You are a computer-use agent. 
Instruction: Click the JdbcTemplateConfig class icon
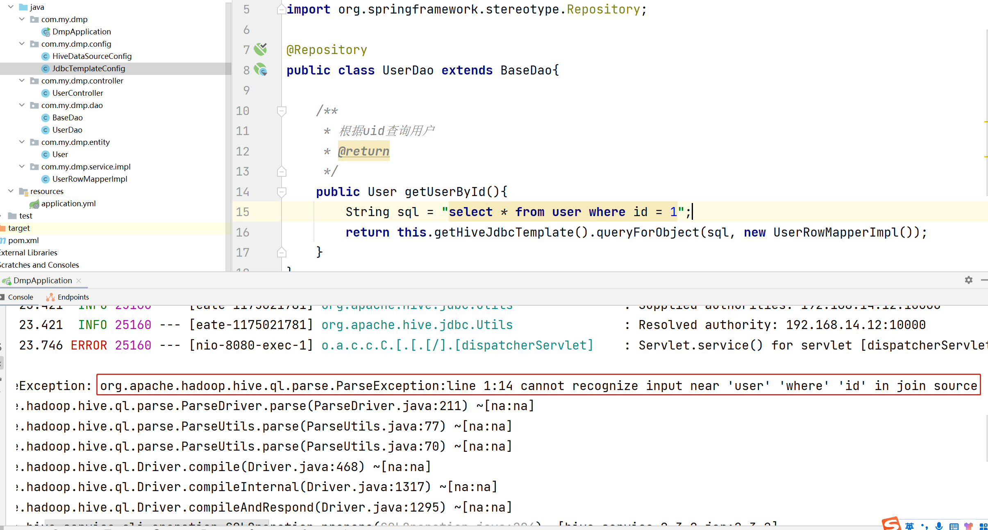pos(46,68)
